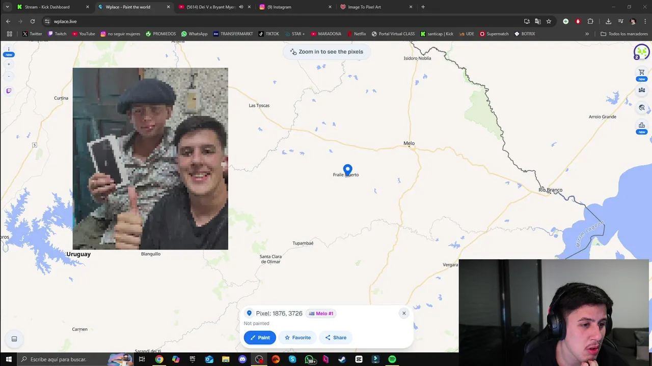Bookmark this page with star icon
The width and height of the screenshot is (652, 366).
point(549,21)
